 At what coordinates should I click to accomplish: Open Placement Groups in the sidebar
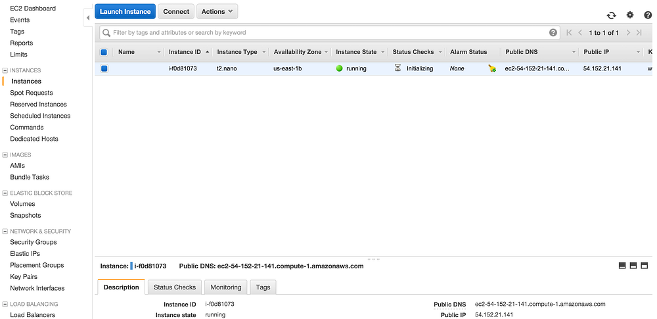37,265
